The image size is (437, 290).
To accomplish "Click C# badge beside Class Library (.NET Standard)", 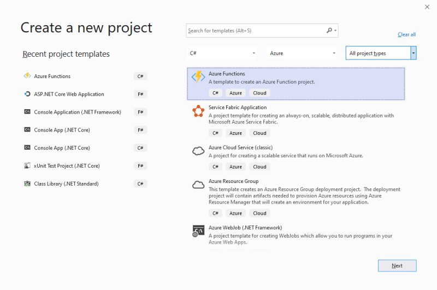I will (x=140, y=184).
